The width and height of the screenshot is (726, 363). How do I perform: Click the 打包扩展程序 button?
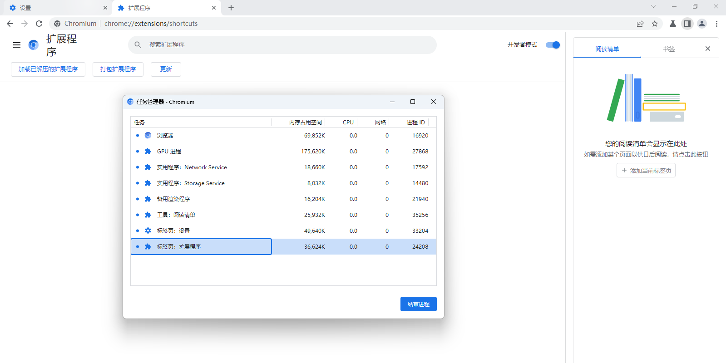point(118,69)
